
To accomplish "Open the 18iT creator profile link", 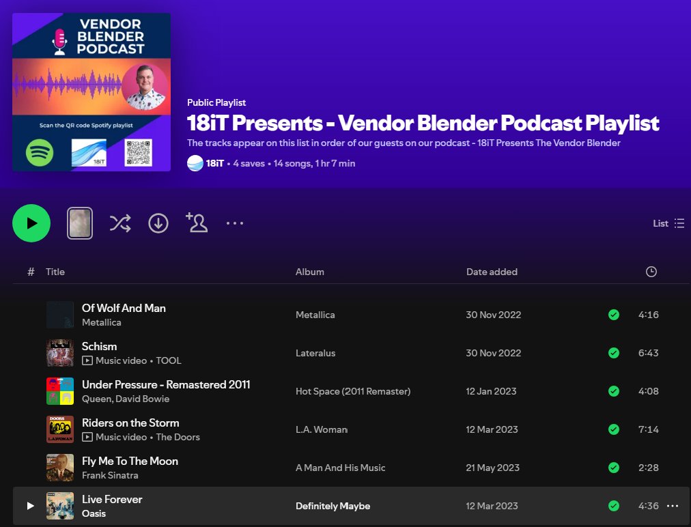I will [214, 163].
